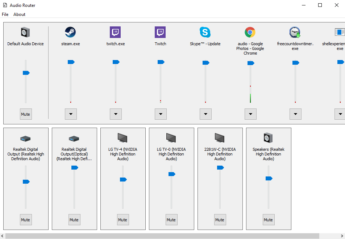Viewport: 345px width, 239px height.
Task: Open the twitch.exe routing dropdown
Action: coord(116,114)
